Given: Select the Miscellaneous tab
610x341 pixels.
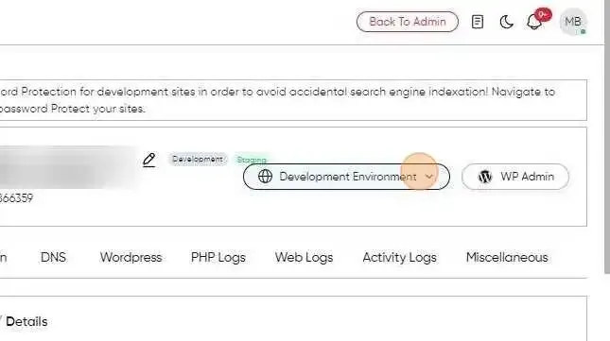Looking at the screenshot, I should (x=507, y=257).
